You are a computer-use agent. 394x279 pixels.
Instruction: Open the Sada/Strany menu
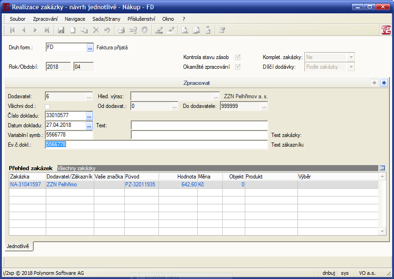pos(106,19)
